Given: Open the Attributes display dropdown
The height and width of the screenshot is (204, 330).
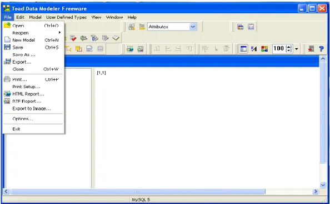Looking at the screenshot, I should coord(193,27).
